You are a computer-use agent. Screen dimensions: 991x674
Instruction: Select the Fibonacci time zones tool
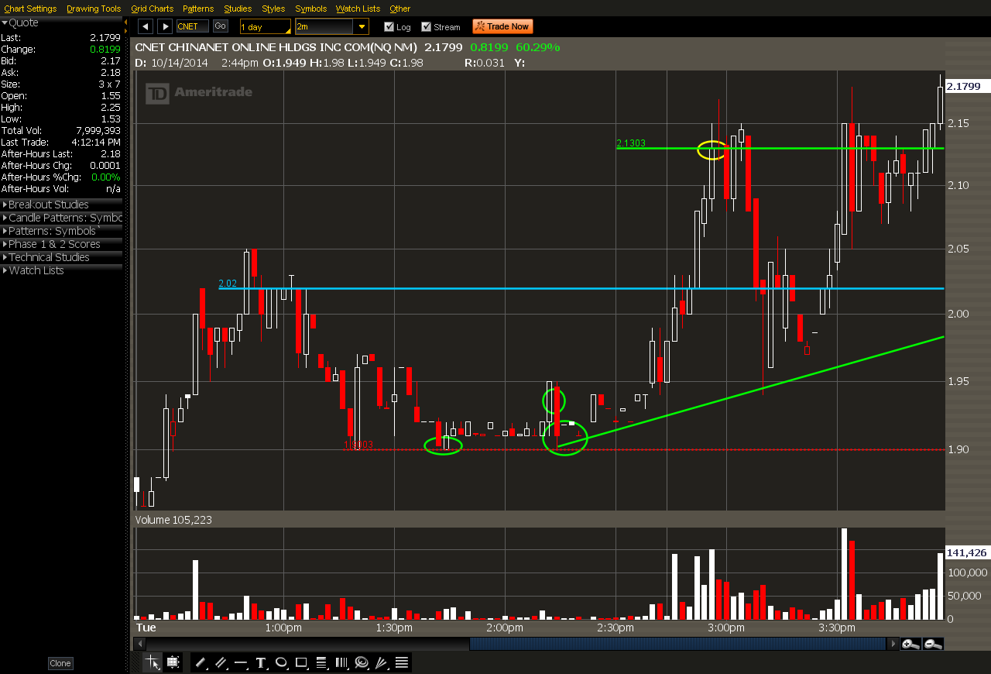click(x=341, y=662)
